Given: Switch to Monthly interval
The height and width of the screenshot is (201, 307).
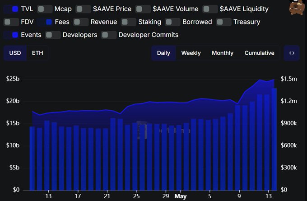Looking at the screenshot, I should [223, 53].
